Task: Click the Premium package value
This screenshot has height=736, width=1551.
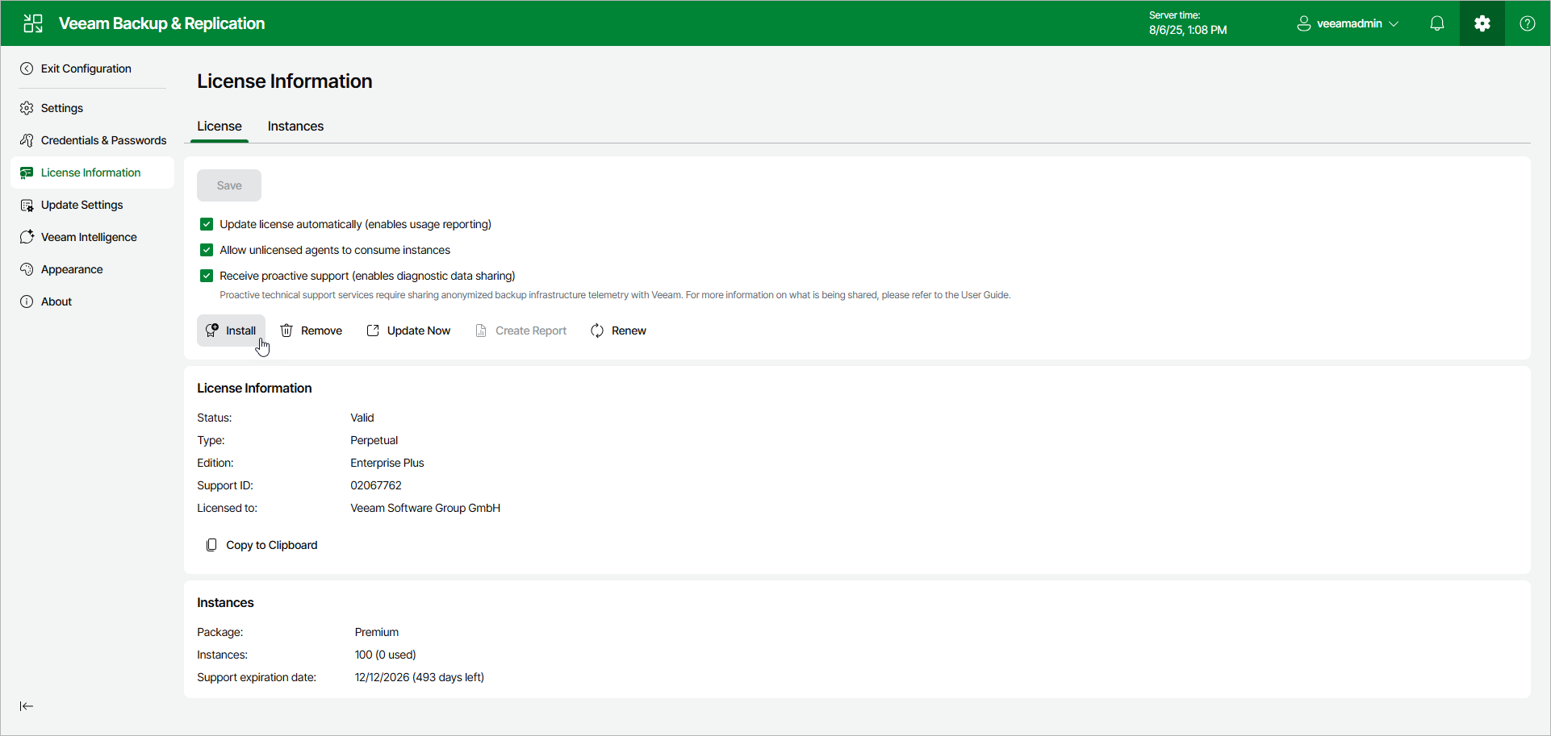Action: [x=377, y=632]
